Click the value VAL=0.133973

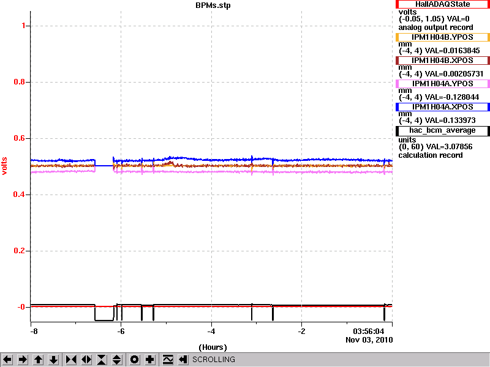point(450,120)
